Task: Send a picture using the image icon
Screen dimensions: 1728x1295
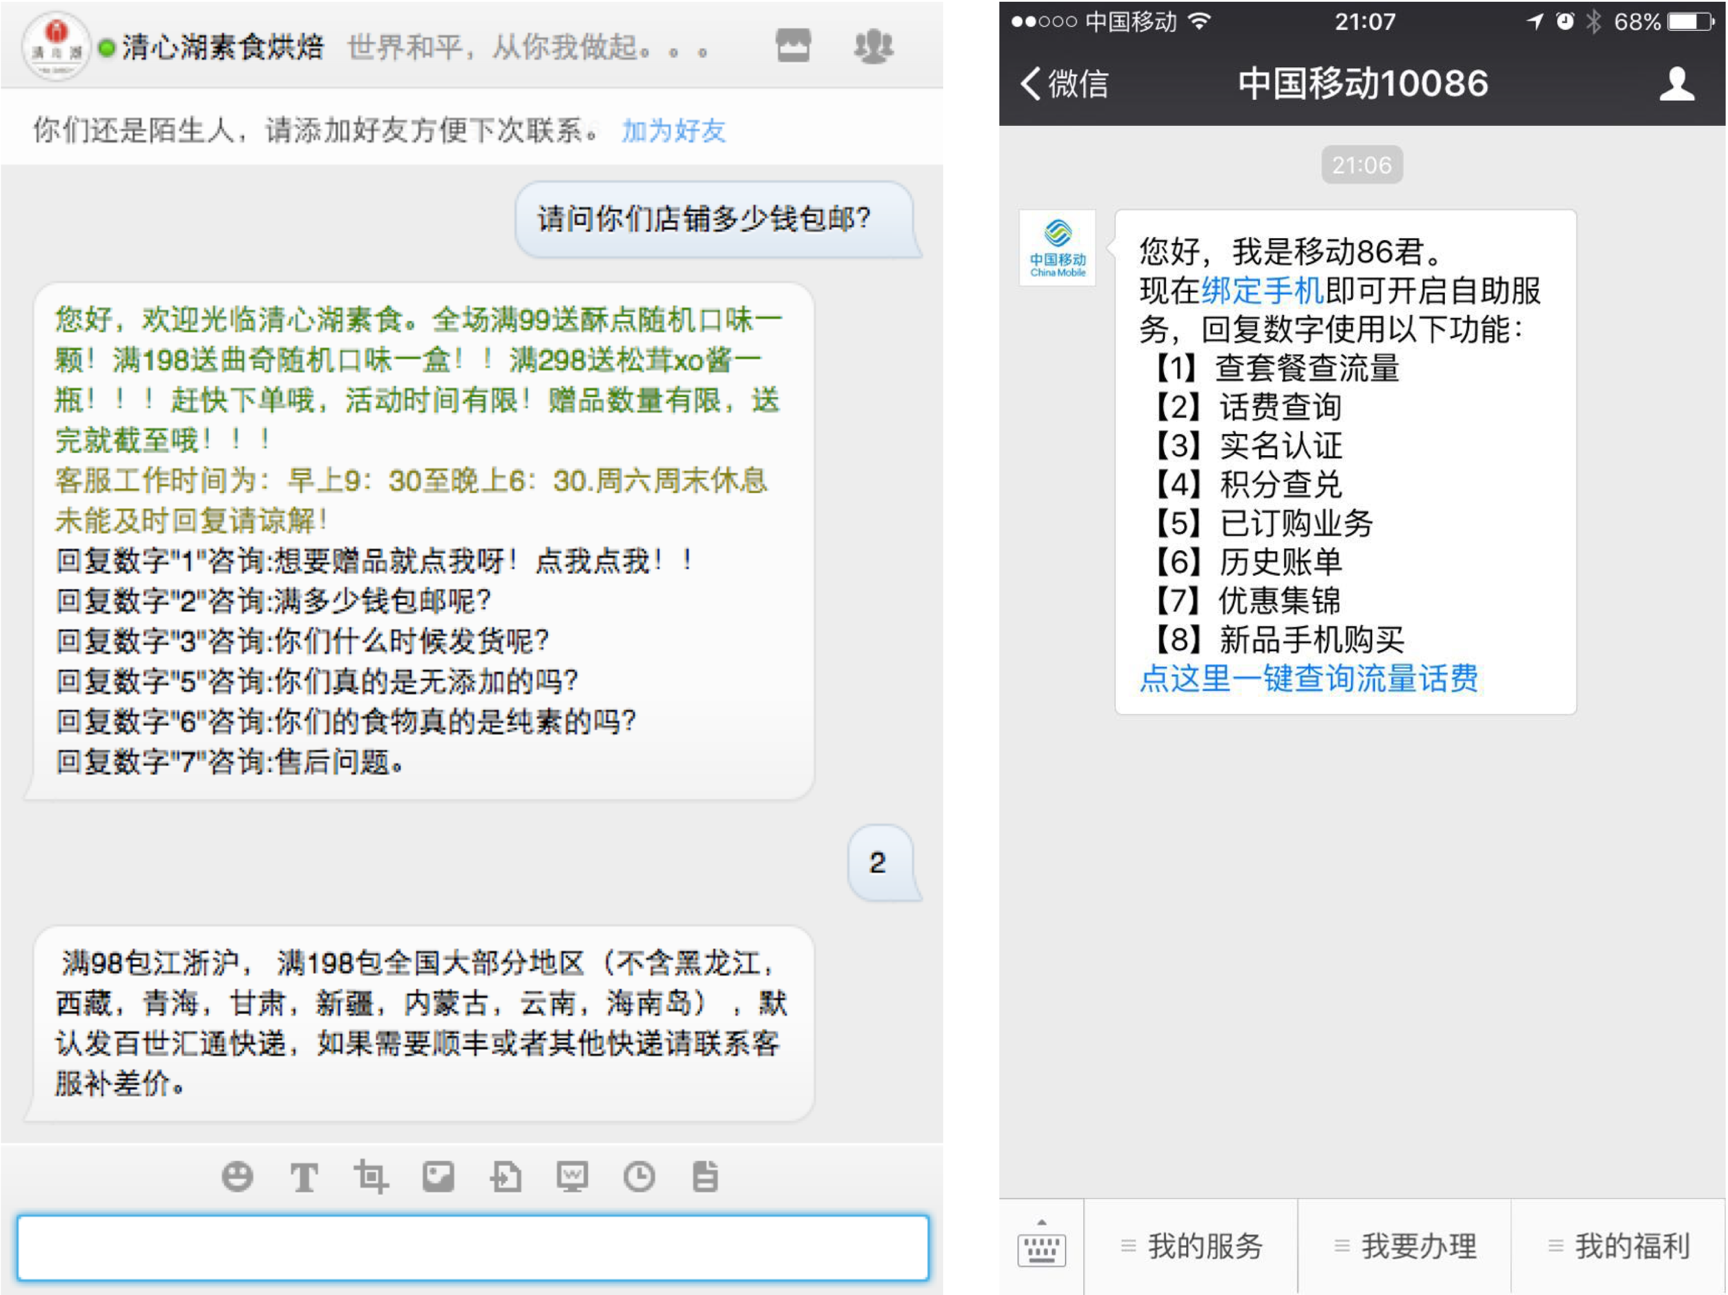Action: [439, 1176]
